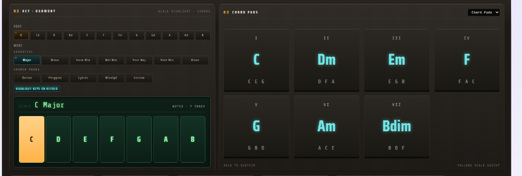522x176 pixels.
Task: Set mode to Blues
Action: (195, 60)
